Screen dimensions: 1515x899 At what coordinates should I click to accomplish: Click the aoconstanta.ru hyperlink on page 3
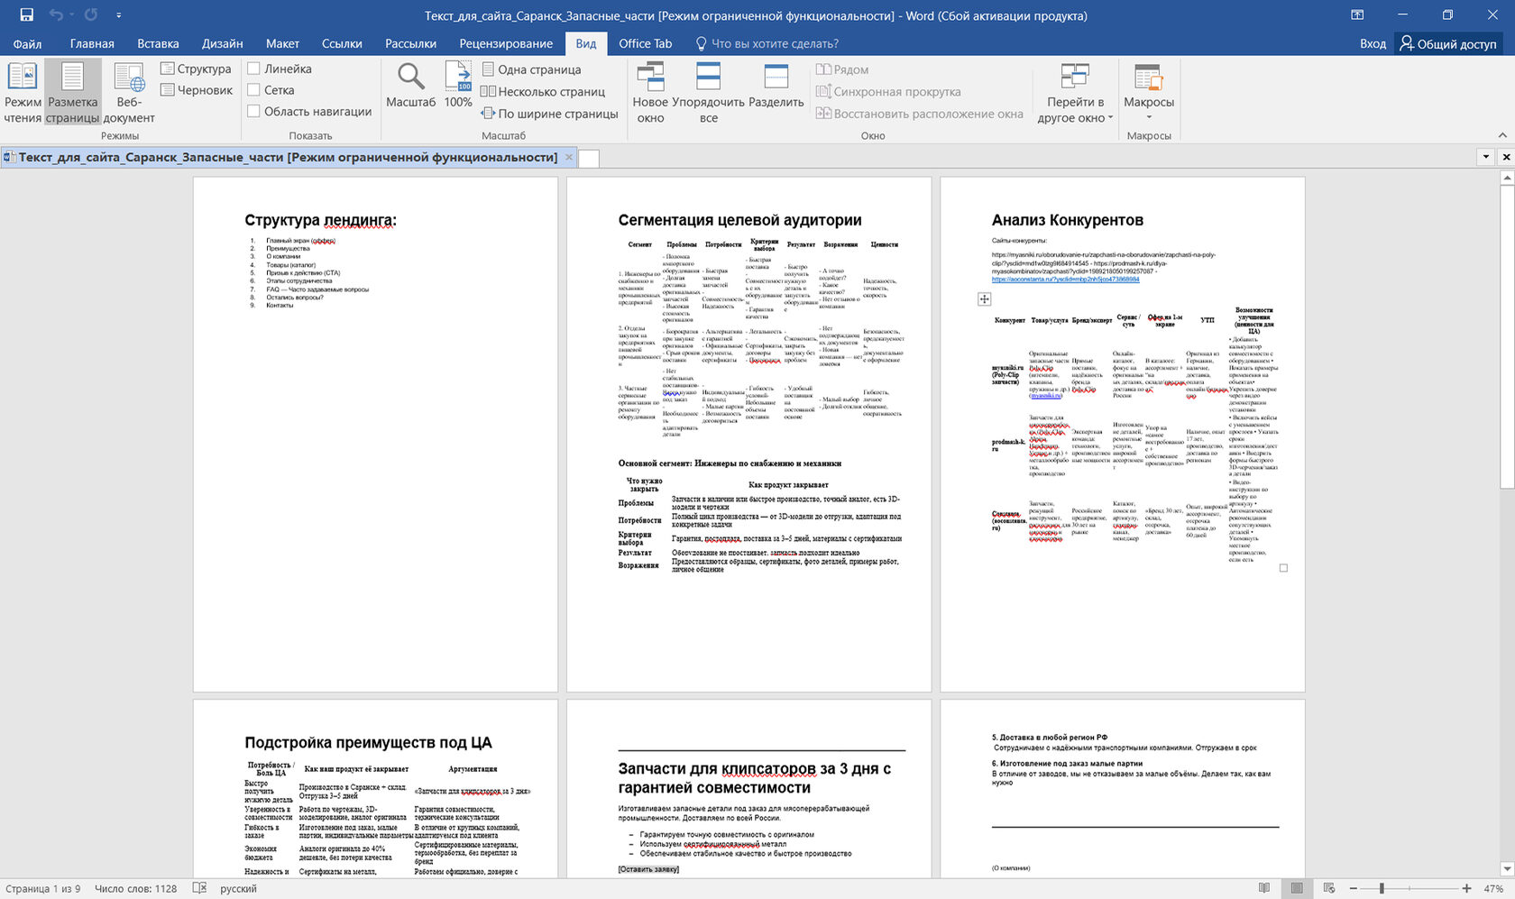click(1065, 280)
